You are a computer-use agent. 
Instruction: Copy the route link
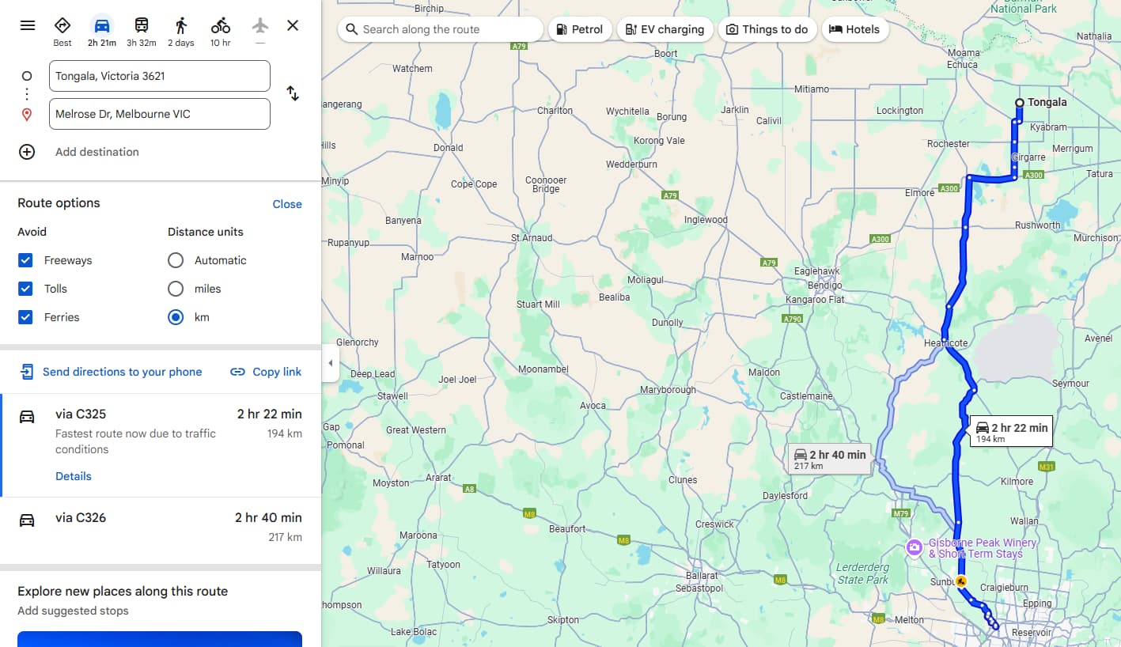click(277, 372)
